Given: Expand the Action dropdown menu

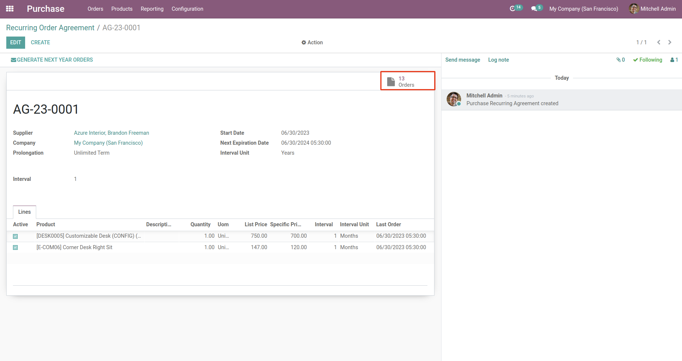Looking at the screenshot, I should [312, 42].
